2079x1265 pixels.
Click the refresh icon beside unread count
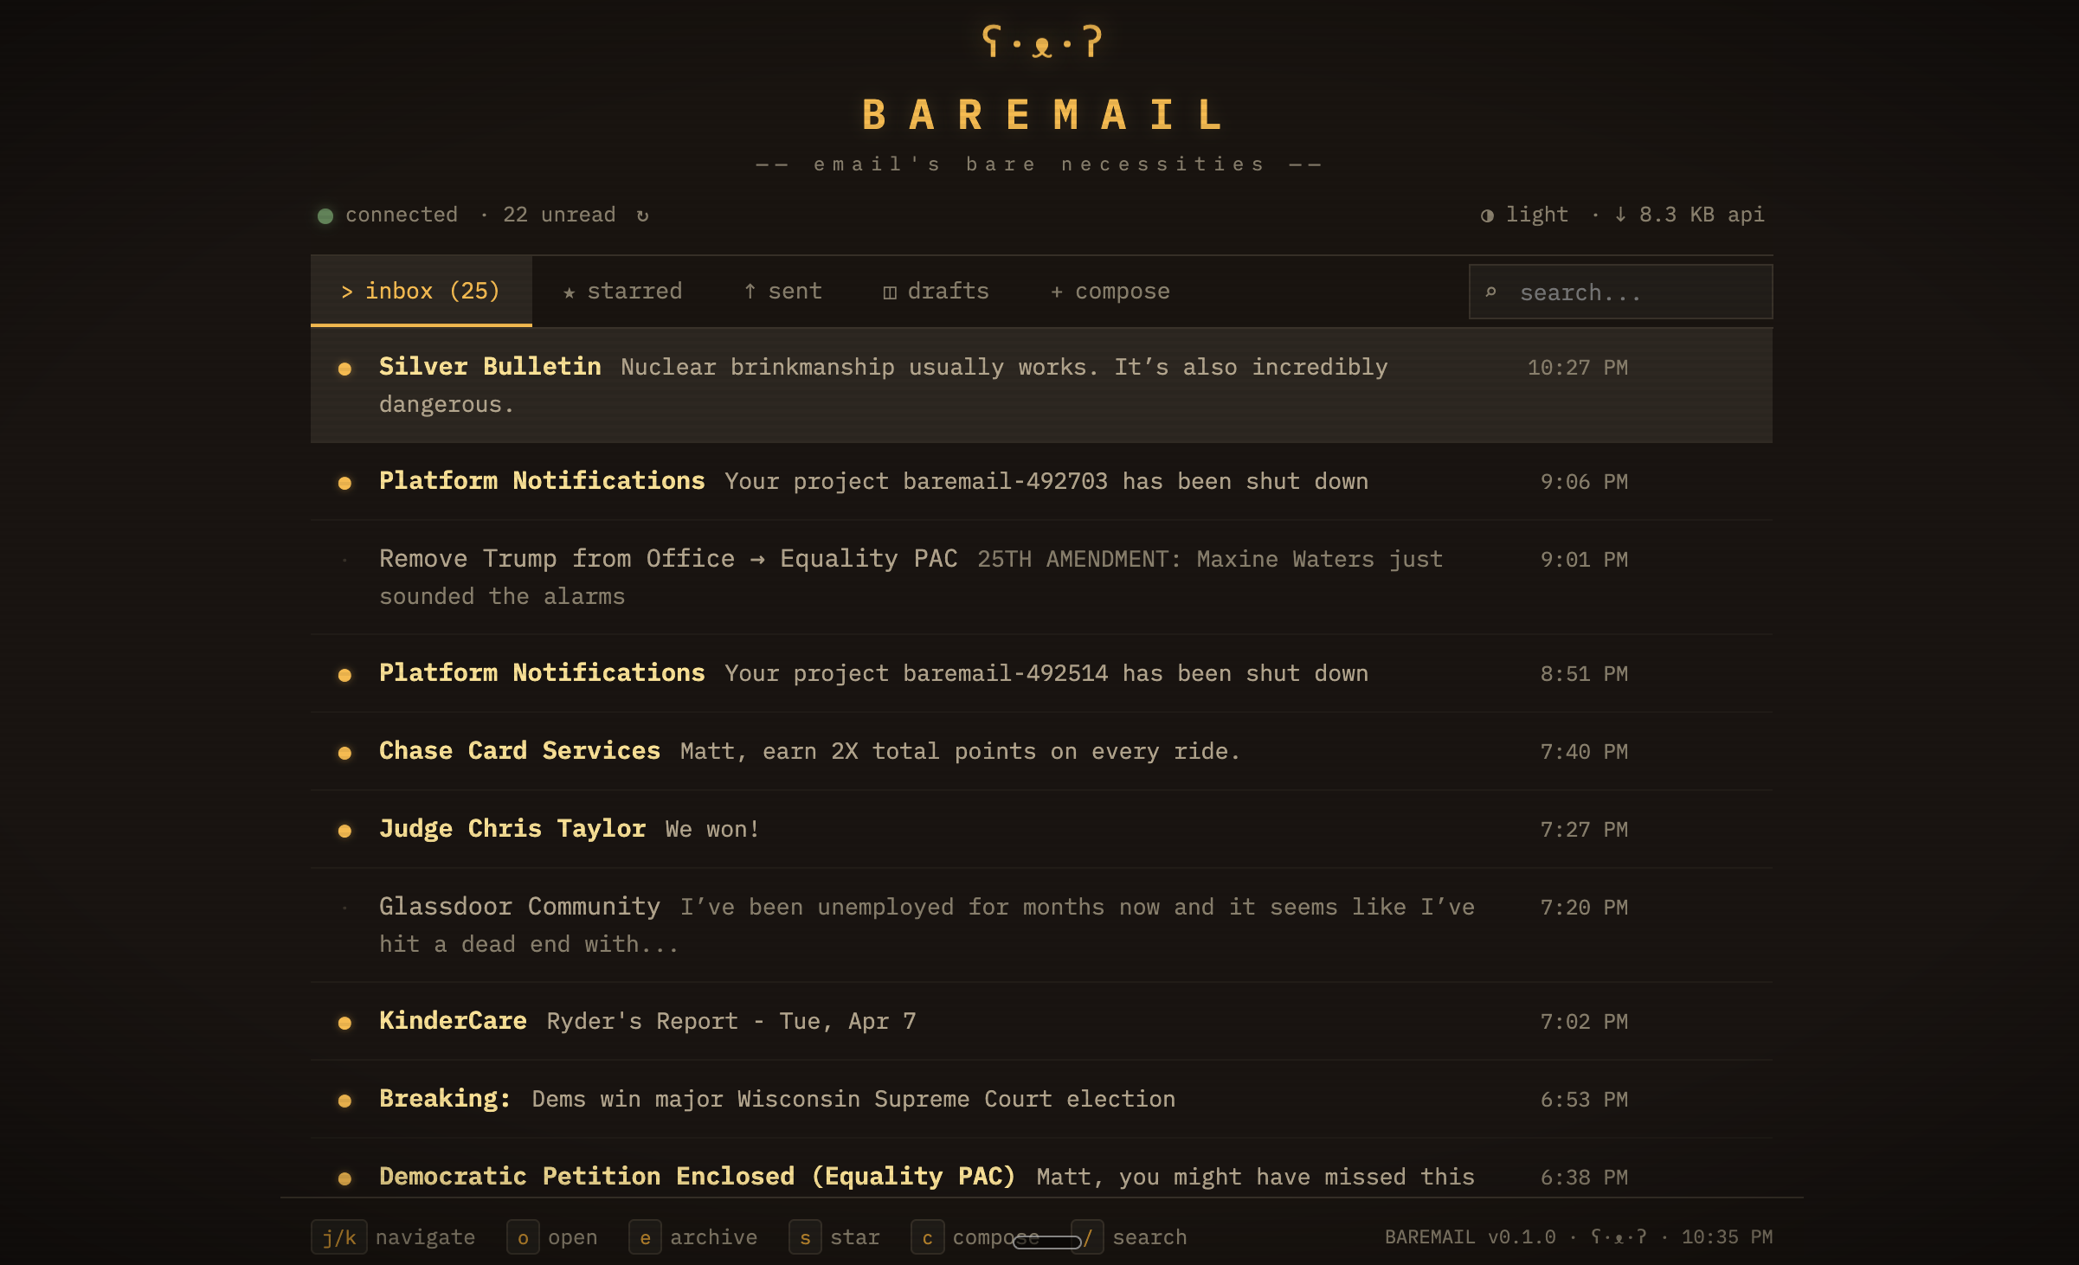(642, 215)
